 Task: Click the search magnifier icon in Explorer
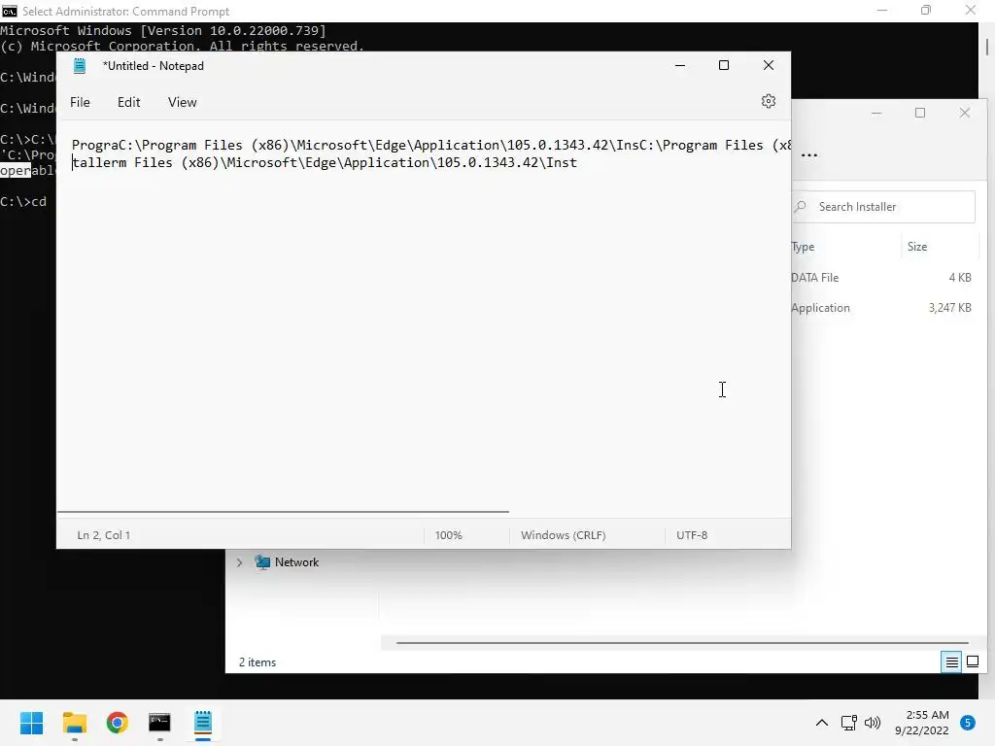tap(801, 206)
